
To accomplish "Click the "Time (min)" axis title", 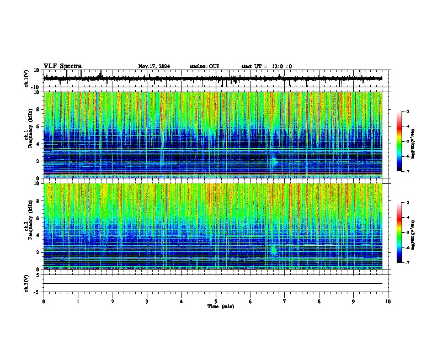I will coord(221,307).
